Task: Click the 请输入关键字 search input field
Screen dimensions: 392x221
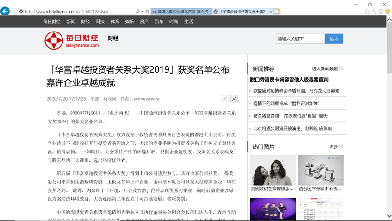Action: coord(300,39)
